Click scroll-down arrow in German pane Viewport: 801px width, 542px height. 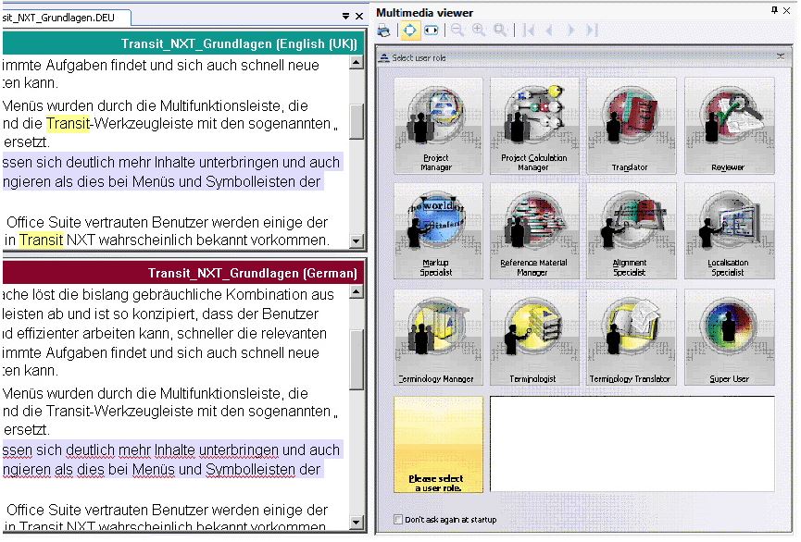coord(357,522)
